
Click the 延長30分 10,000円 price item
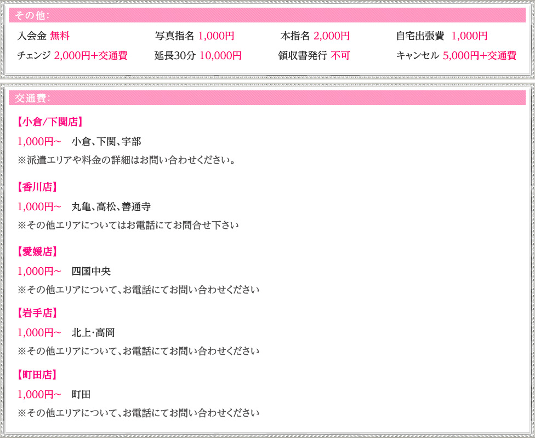[x=197, y=56]
